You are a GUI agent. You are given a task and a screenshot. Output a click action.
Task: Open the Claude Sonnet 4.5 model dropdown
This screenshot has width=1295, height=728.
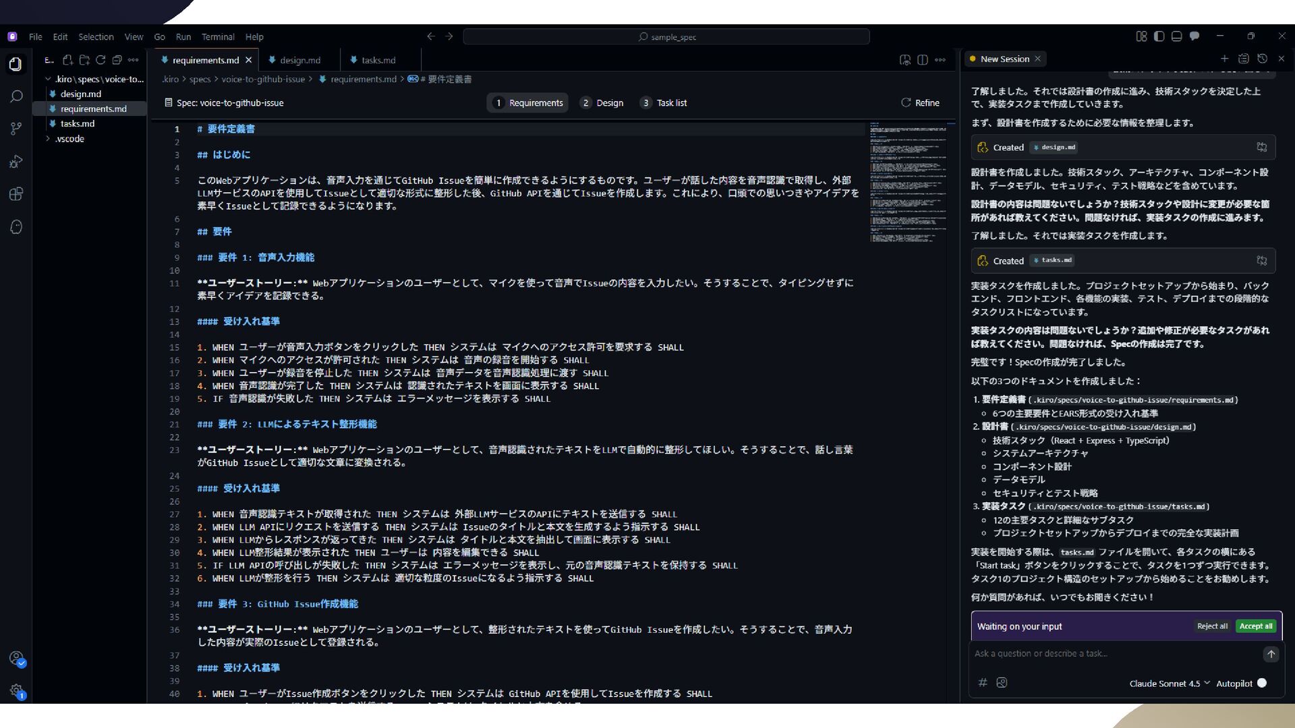(x=1169, y=684)
